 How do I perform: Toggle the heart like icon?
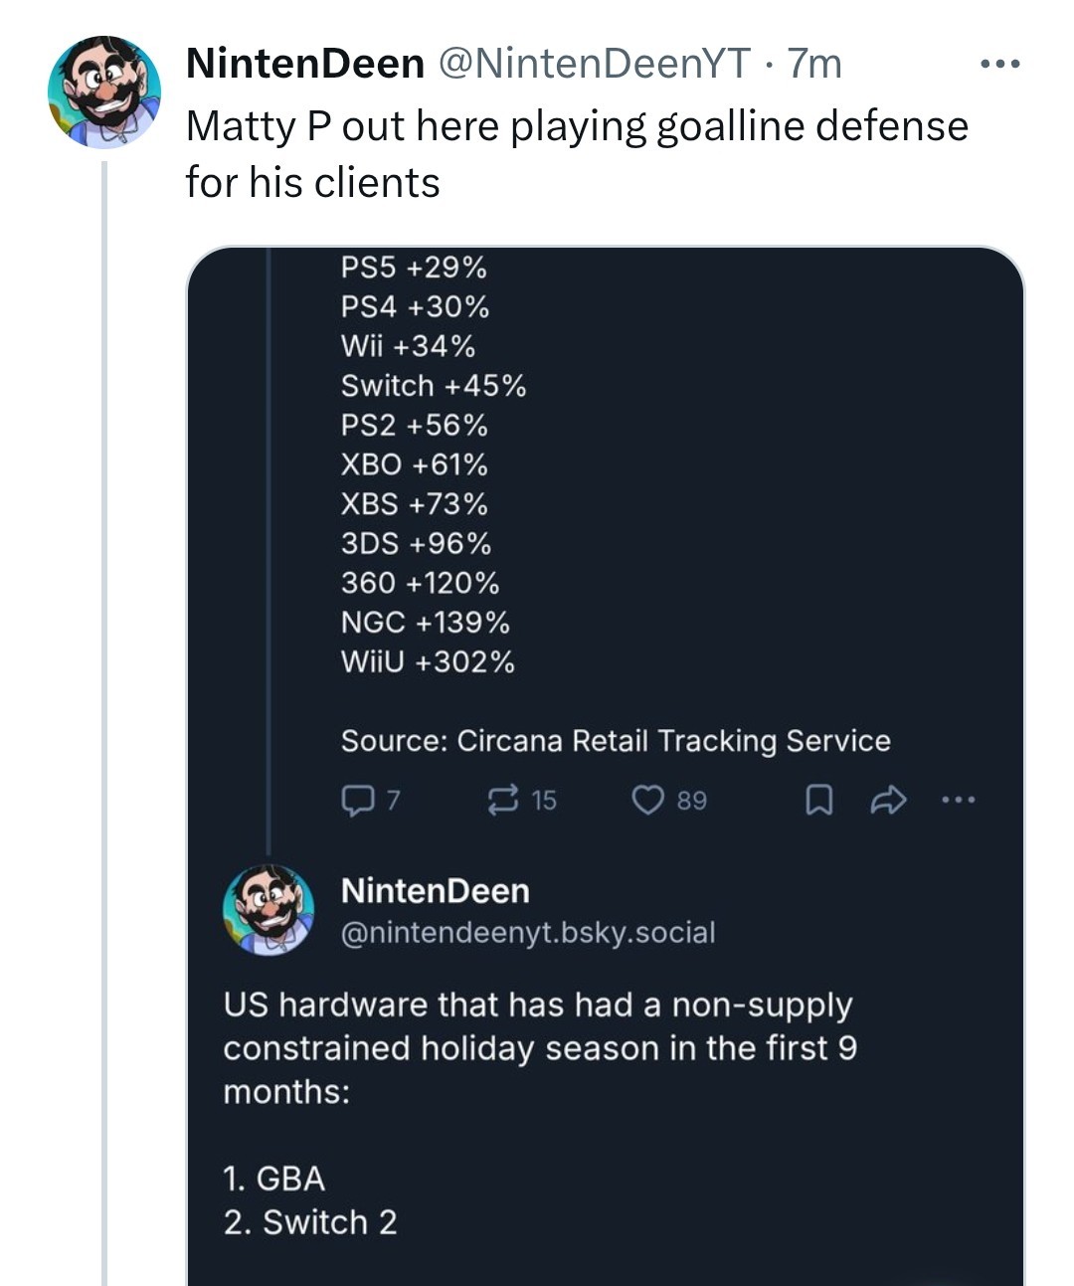click(648, 800)
